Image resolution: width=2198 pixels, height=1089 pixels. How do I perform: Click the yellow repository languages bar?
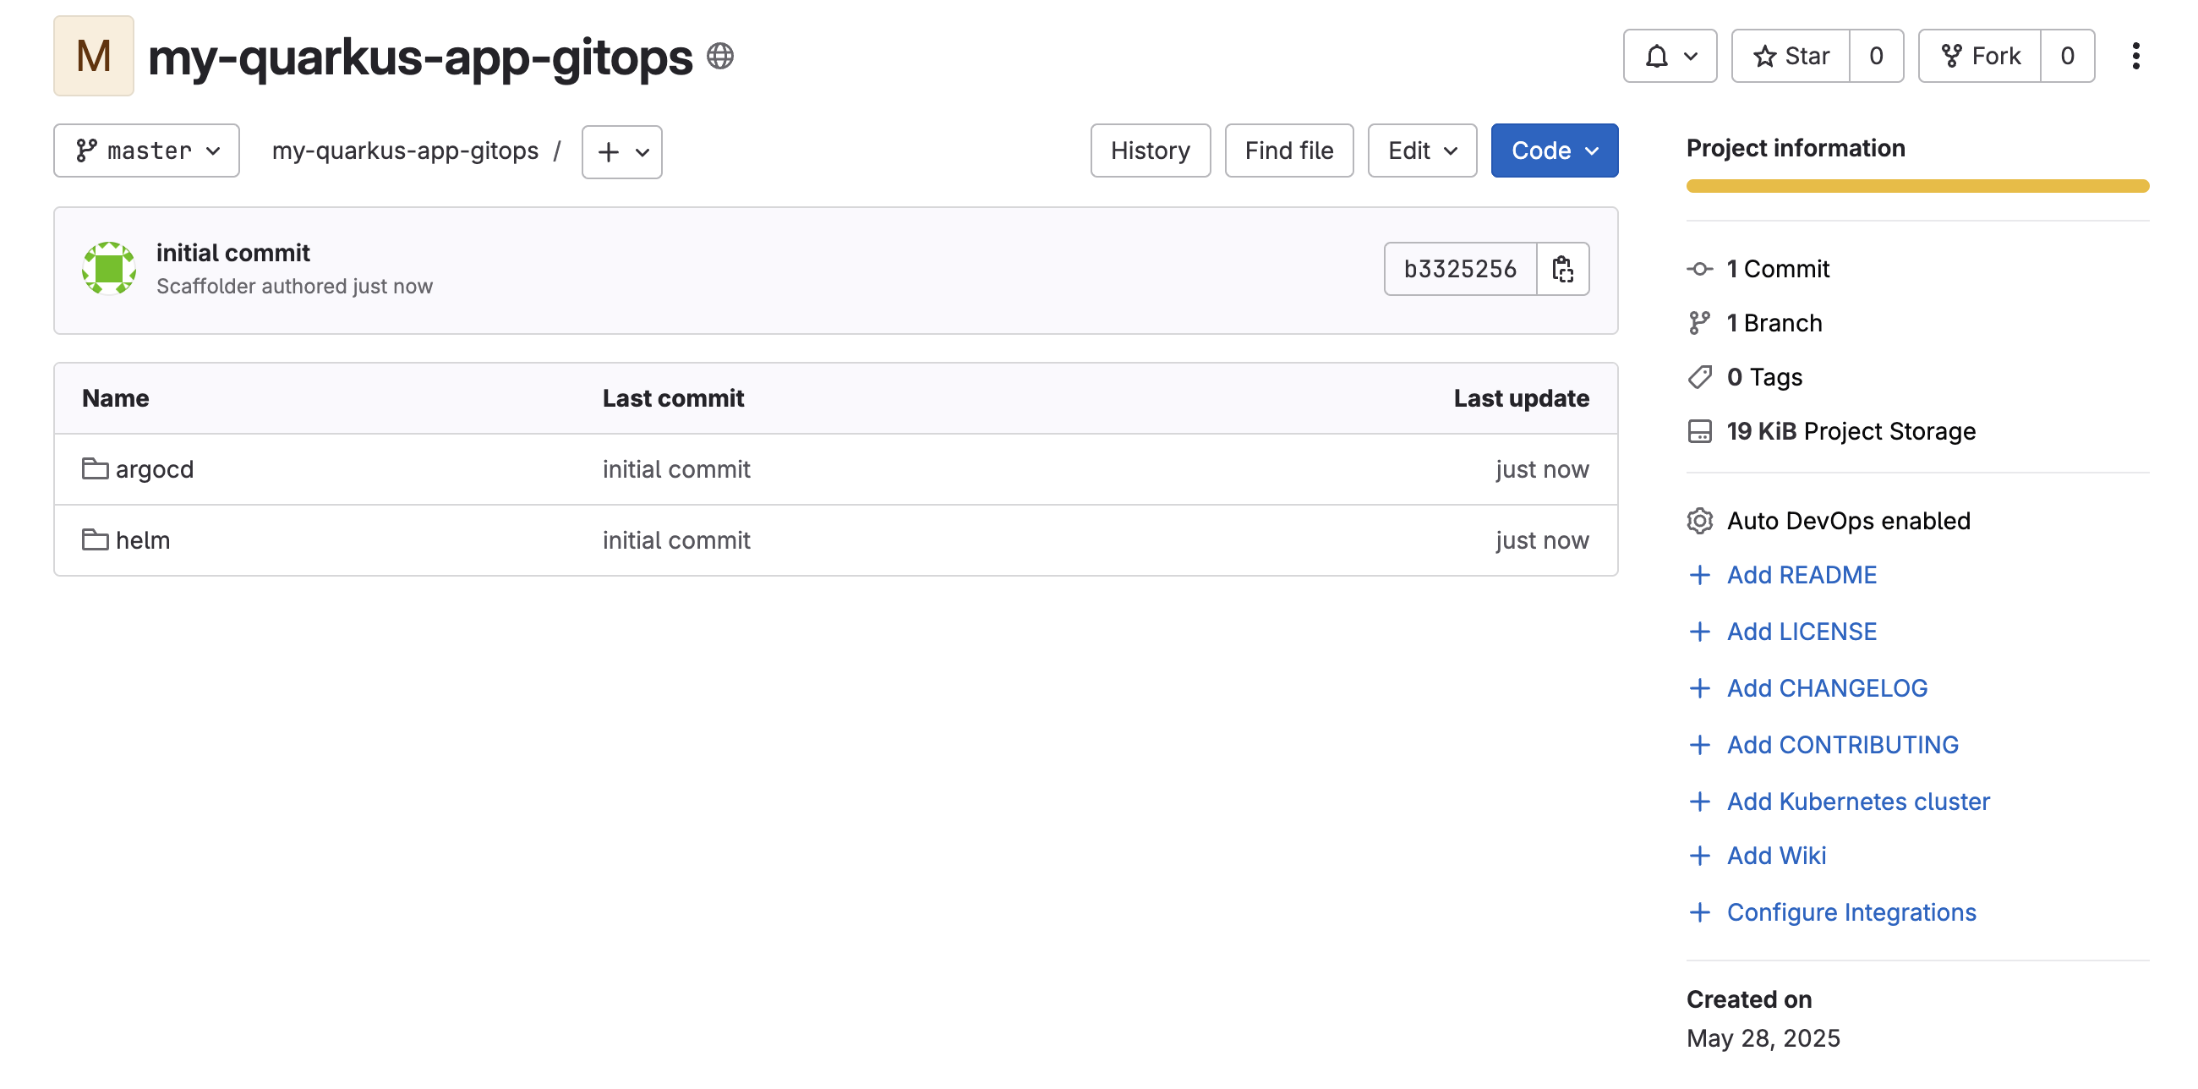click(x=1916, y=186)
